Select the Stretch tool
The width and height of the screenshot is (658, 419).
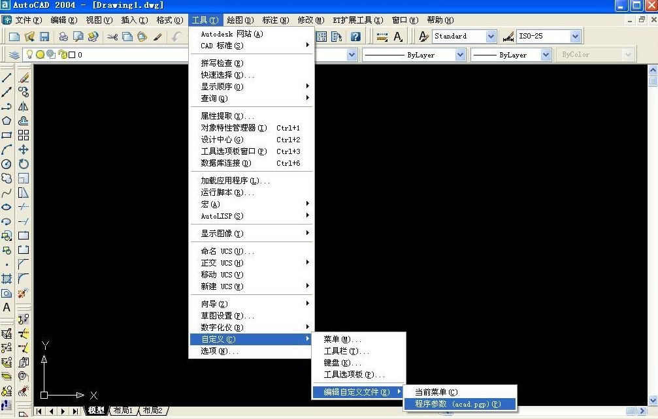point(24,193)
